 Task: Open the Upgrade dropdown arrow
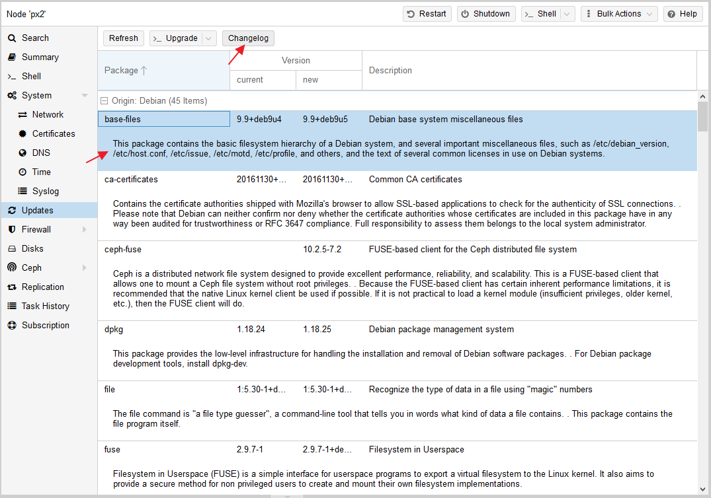pyautogui.click(x=209, y=38)
